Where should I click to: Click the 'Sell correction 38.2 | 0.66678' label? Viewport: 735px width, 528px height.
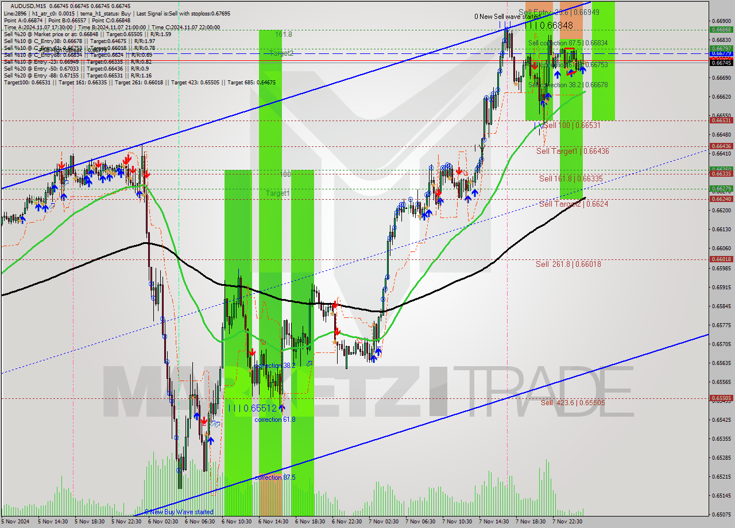[x=568, y=84]
